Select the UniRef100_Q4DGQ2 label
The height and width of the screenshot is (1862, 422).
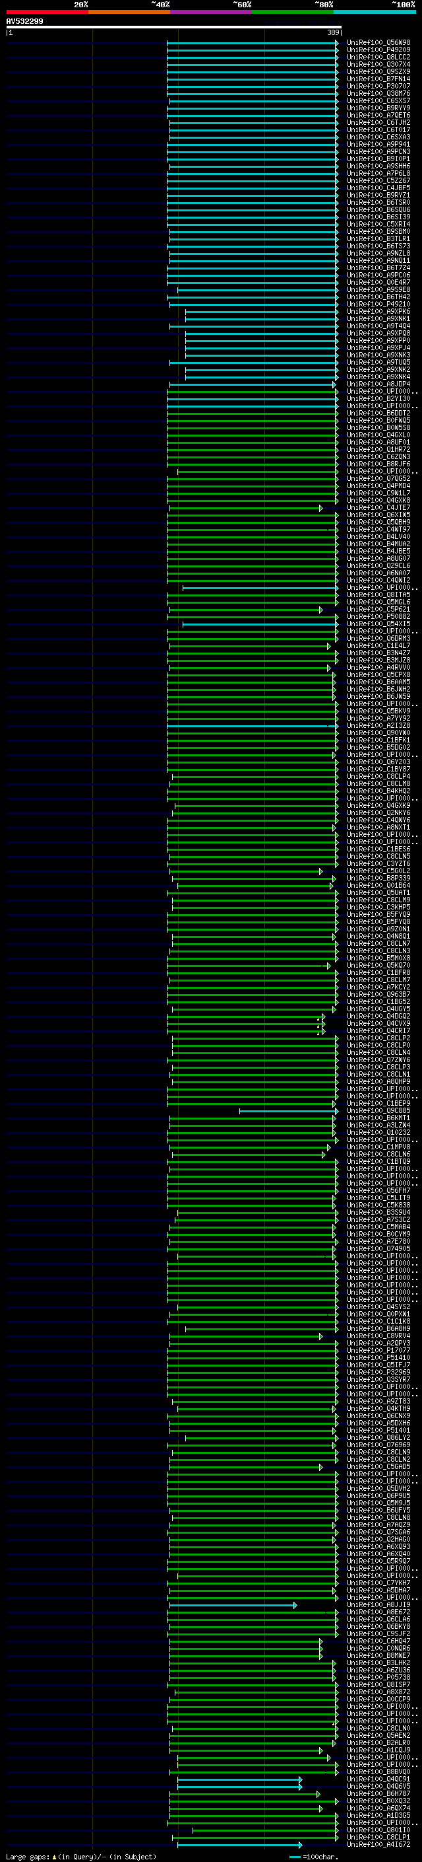(x=378, y=1017)
